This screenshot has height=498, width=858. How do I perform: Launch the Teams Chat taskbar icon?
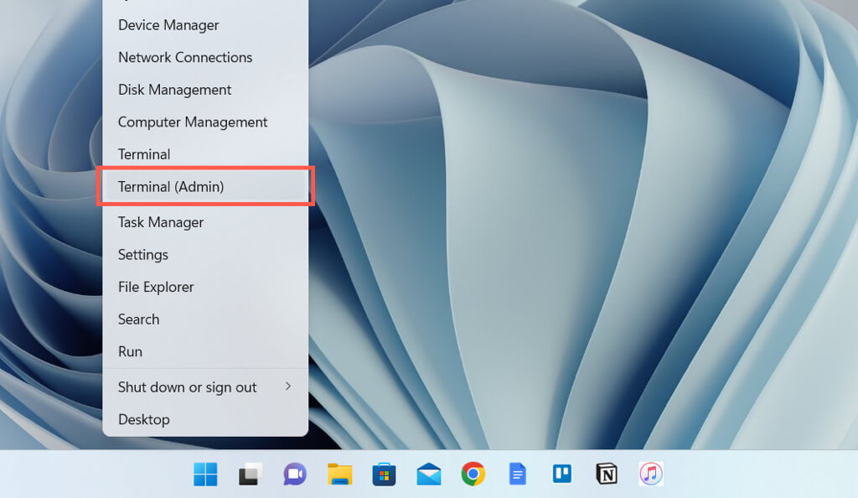tap(294, 474)
